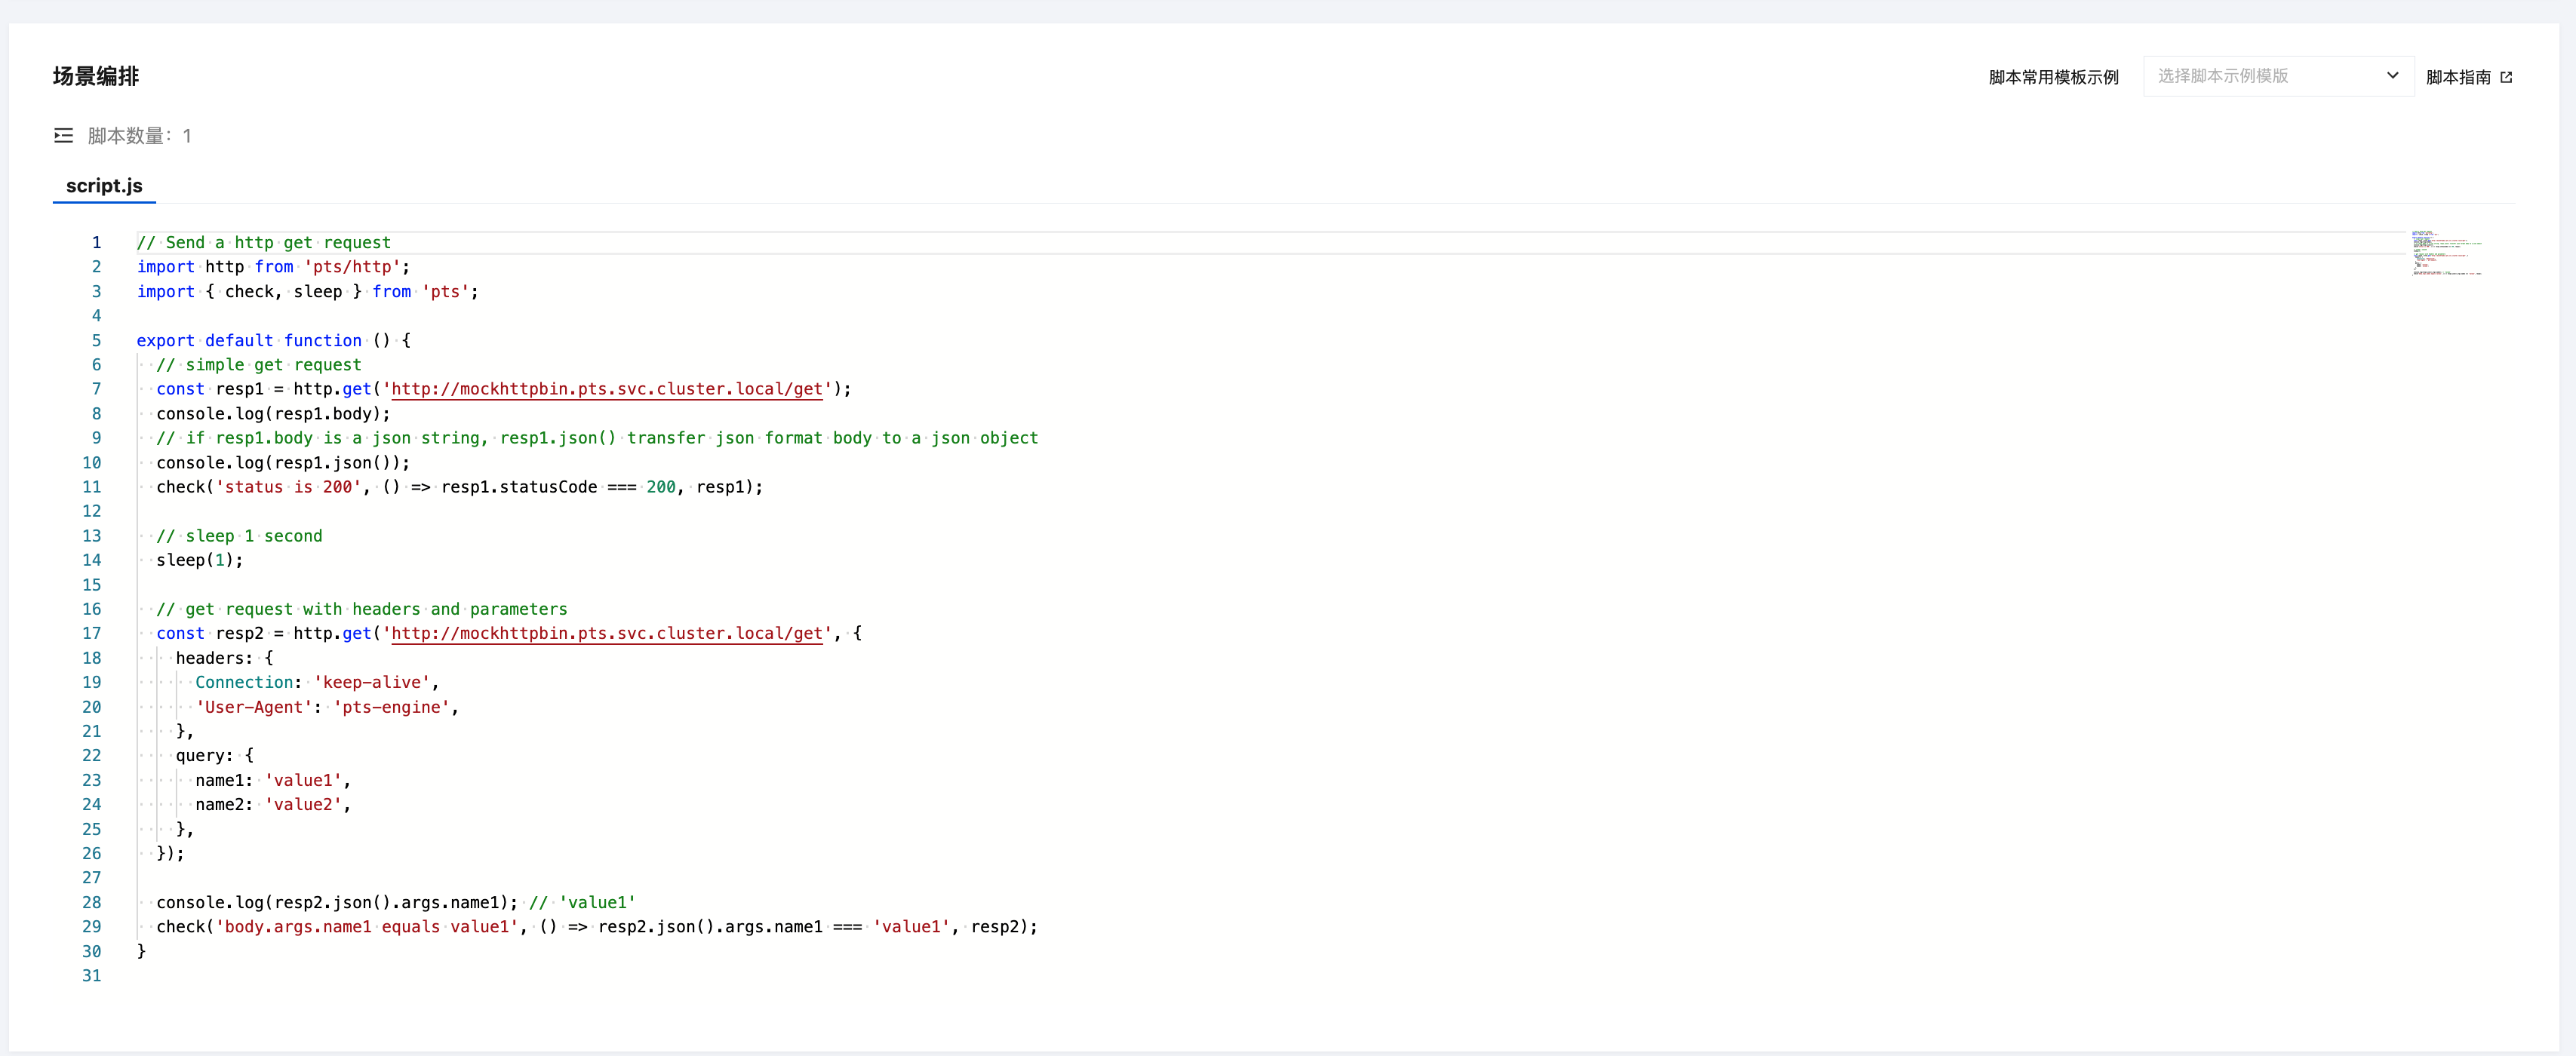Click the 脚本常用模板示例 label

[2053, 77]
